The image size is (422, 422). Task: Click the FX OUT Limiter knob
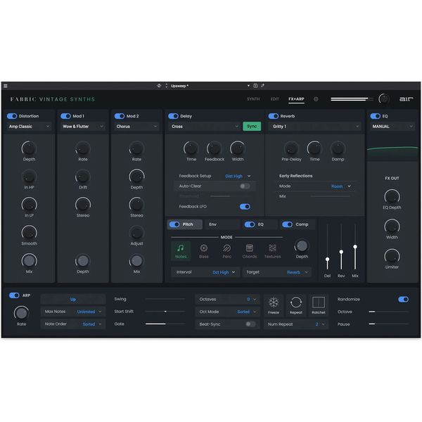(392, 256)
